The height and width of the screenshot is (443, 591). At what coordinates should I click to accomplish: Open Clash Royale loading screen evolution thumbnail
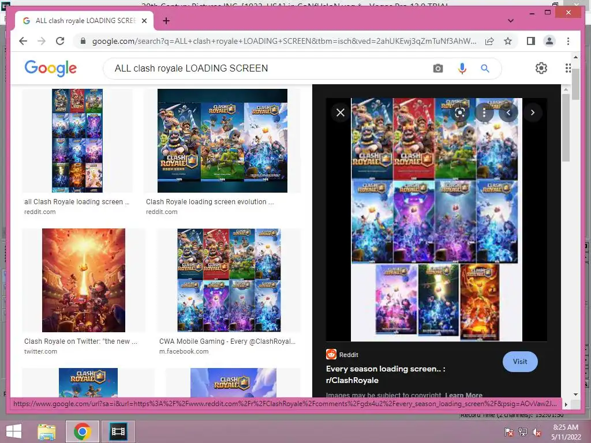point(222,141)
